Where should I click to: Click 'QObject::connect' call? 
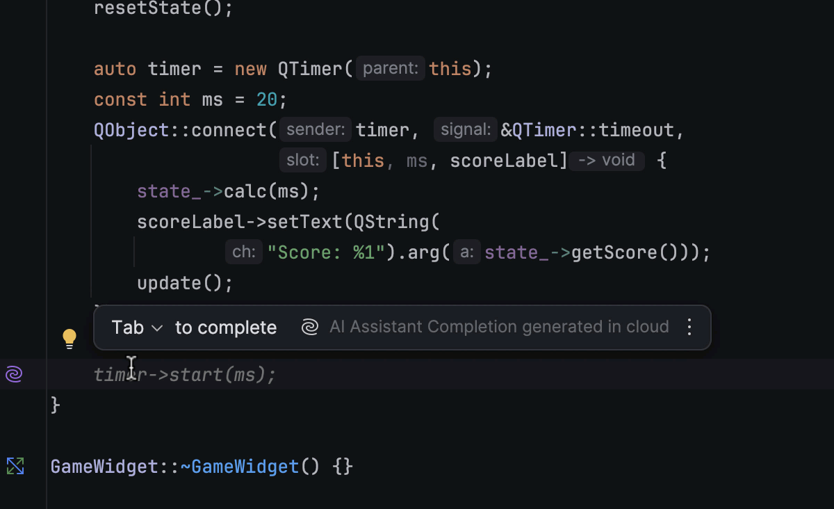tap(180, 130)
